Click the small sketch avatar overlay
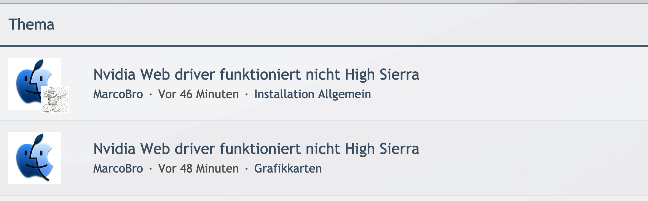This screenshot has width=648, height=201. point(55,100)
